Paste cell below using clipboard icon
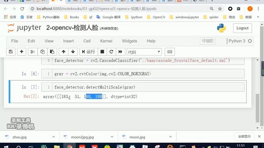Viewport: 264px width, 148px height. [x=52, y=52]
